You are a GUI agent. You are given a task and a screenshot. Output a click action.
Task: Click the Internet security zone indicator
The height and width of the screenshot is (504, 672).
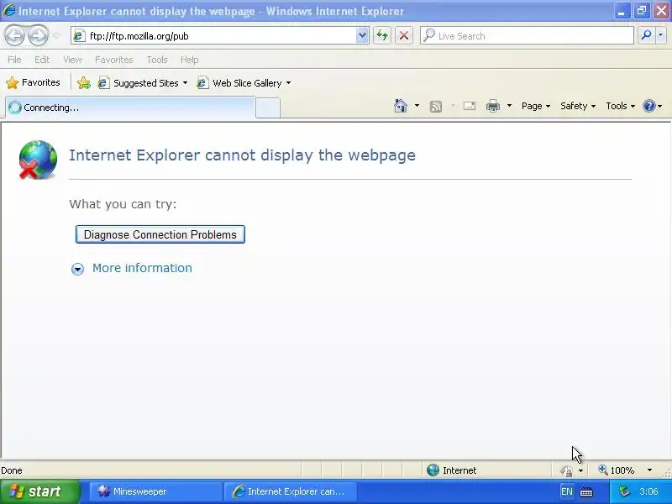[x=452, y=470]
